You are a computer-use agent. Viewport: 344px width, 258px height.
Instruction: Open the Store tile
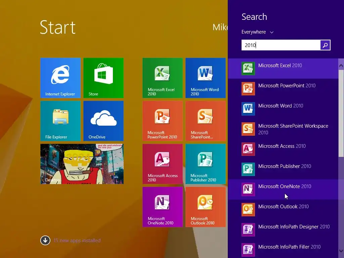tap(103, 78)
